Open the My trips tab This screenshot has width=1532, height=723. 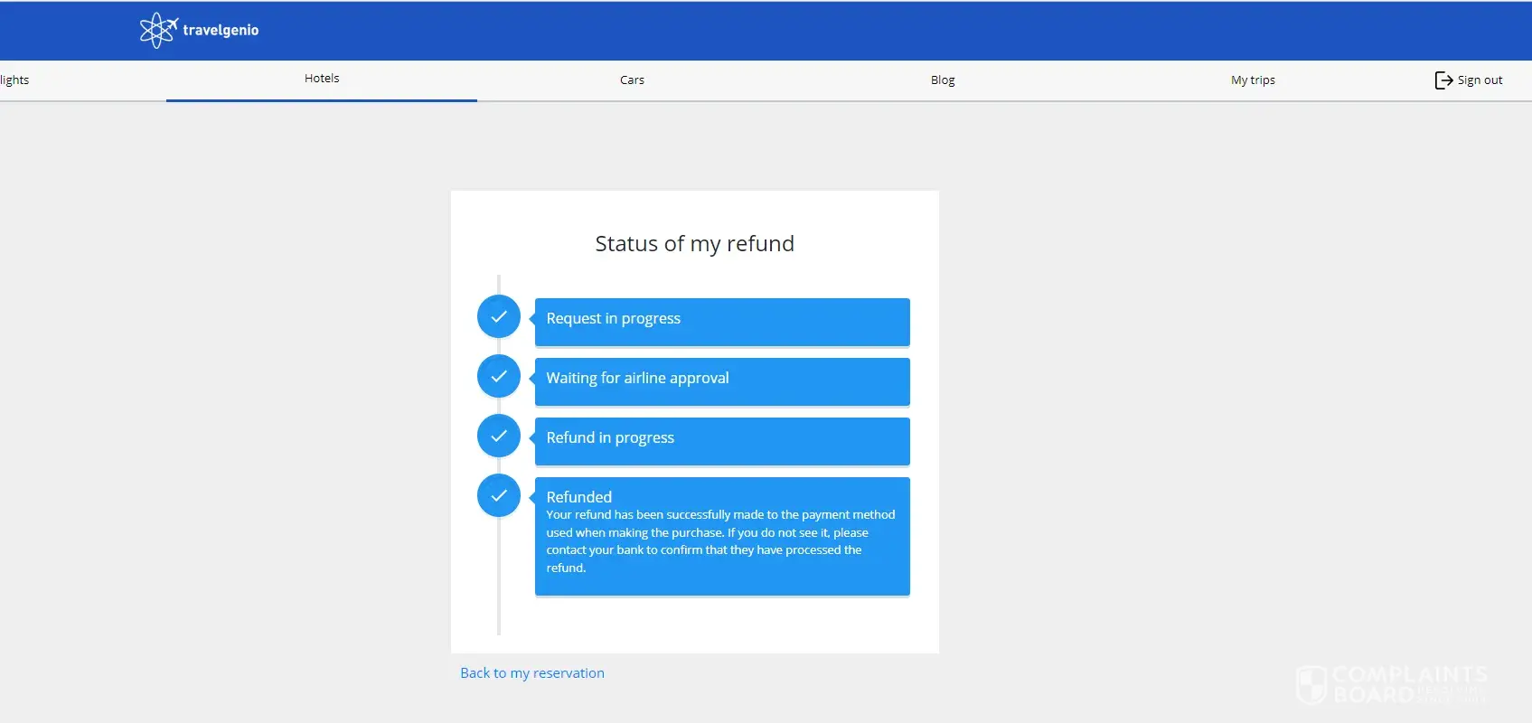tap(1253, 80)
